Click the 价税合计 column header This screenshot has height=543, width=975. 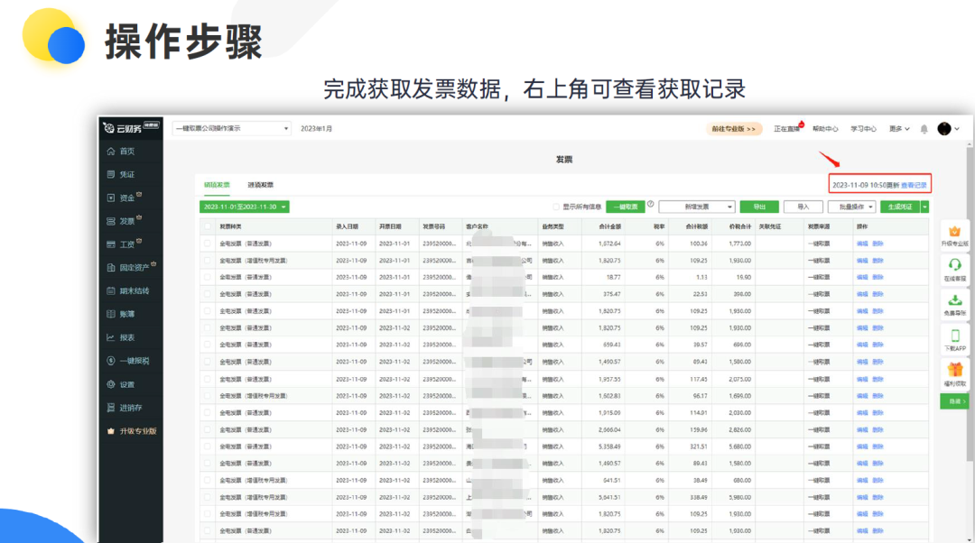tap(740, 226)
